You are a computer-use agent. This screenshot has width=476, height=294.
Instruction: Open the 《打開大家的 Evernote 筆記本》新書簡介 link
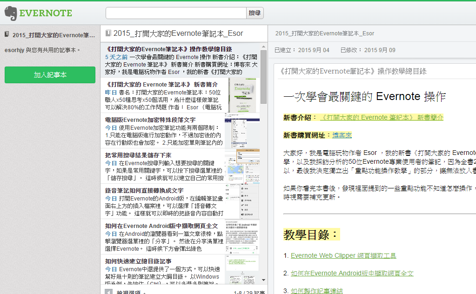(382, 117)
